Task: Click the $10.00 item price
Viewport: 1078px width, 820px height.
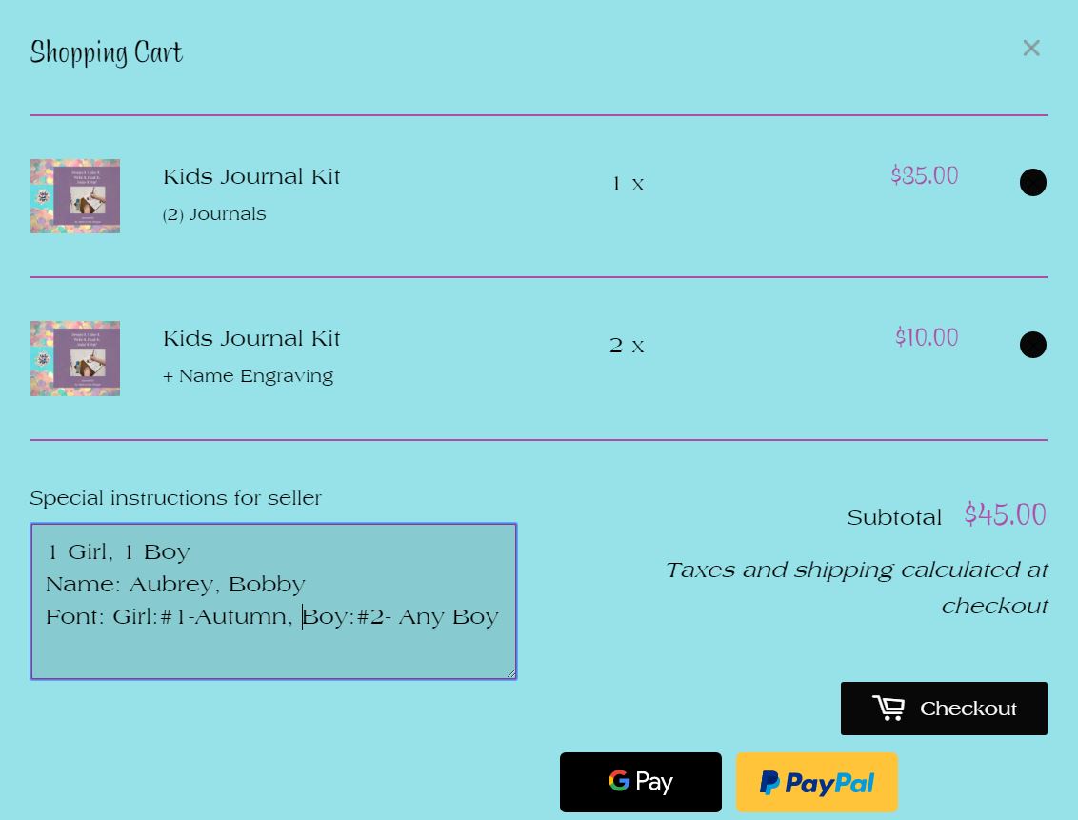Action: pos(927,337)
